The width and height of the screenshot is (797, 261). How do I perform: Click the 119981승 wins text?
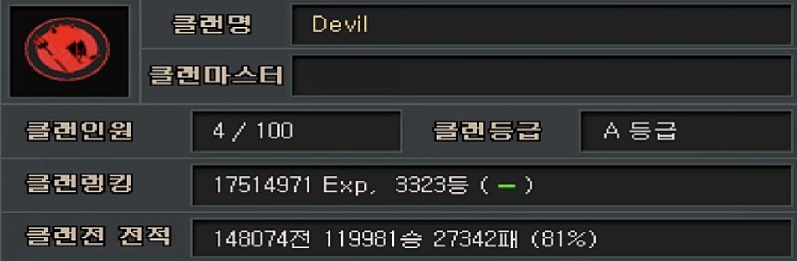[373, 238]
